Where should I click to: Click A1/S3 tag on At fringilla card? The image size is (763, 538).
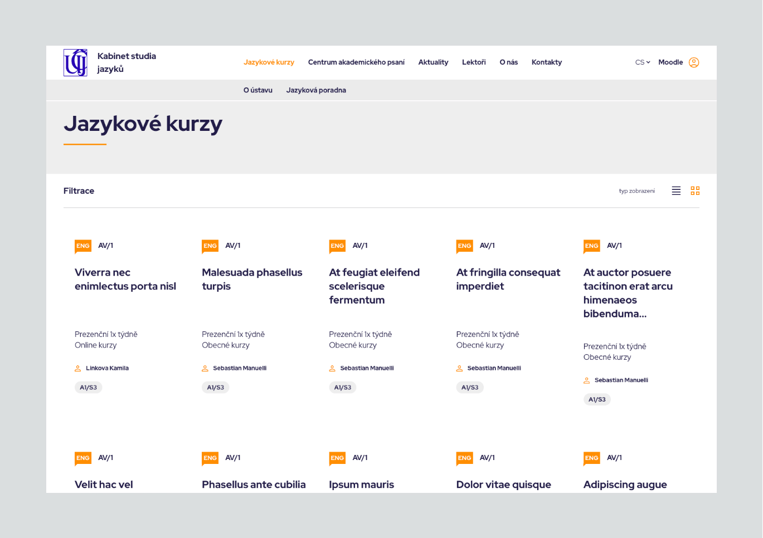point(470,388)
